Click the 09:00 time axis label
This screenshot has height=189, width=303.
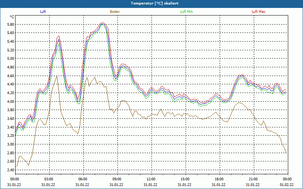(x=117, y=179)
